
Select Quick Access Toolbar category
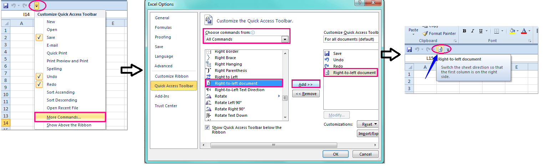click(x=174, y=86)
